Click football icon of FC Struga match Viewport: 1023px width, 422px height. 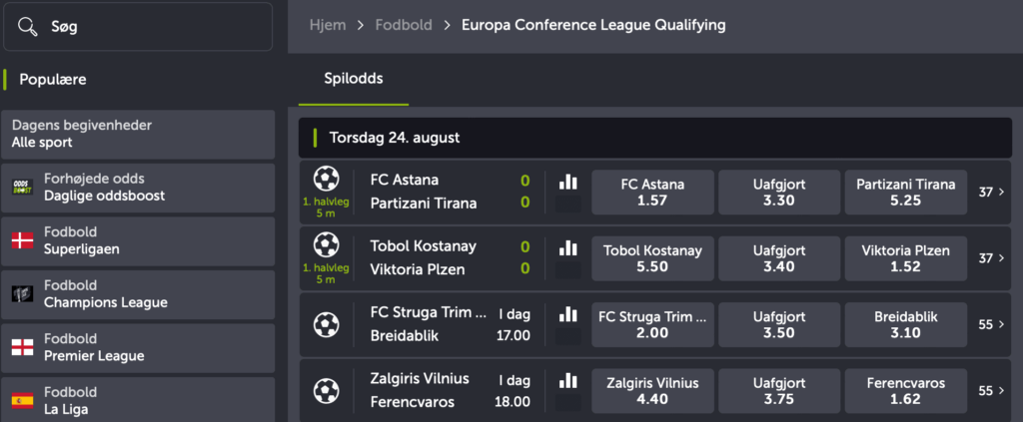(x=326, y=324)
